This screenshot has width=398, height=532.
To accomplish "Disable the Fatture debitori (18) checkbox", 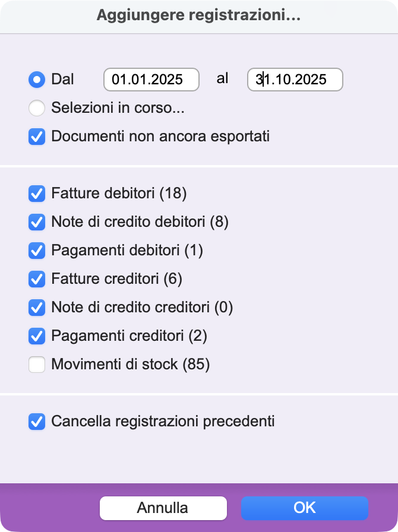I will tap(37, 194).
